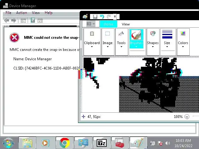The image size is (199, 149).
Task: Switch to the View ribbon tab in Paint
Action: [126, 24]
